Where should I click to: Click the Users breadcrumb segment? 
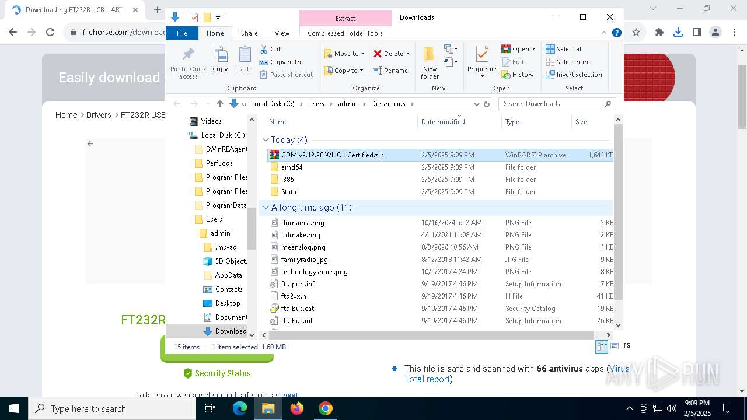(316, 104)
